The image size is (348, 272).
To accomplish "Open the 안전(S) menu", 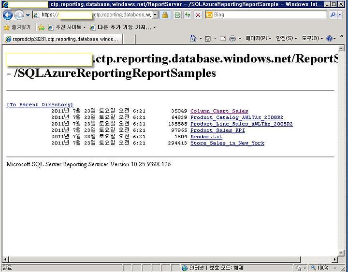I will click(x=286, y=38).
